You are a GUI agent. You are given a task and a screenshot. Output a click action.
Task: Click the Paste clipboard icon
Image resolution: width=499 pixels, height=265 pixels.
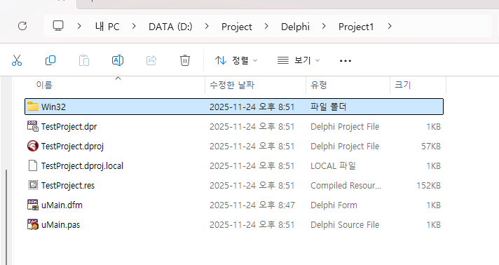(x=84, y=60)
